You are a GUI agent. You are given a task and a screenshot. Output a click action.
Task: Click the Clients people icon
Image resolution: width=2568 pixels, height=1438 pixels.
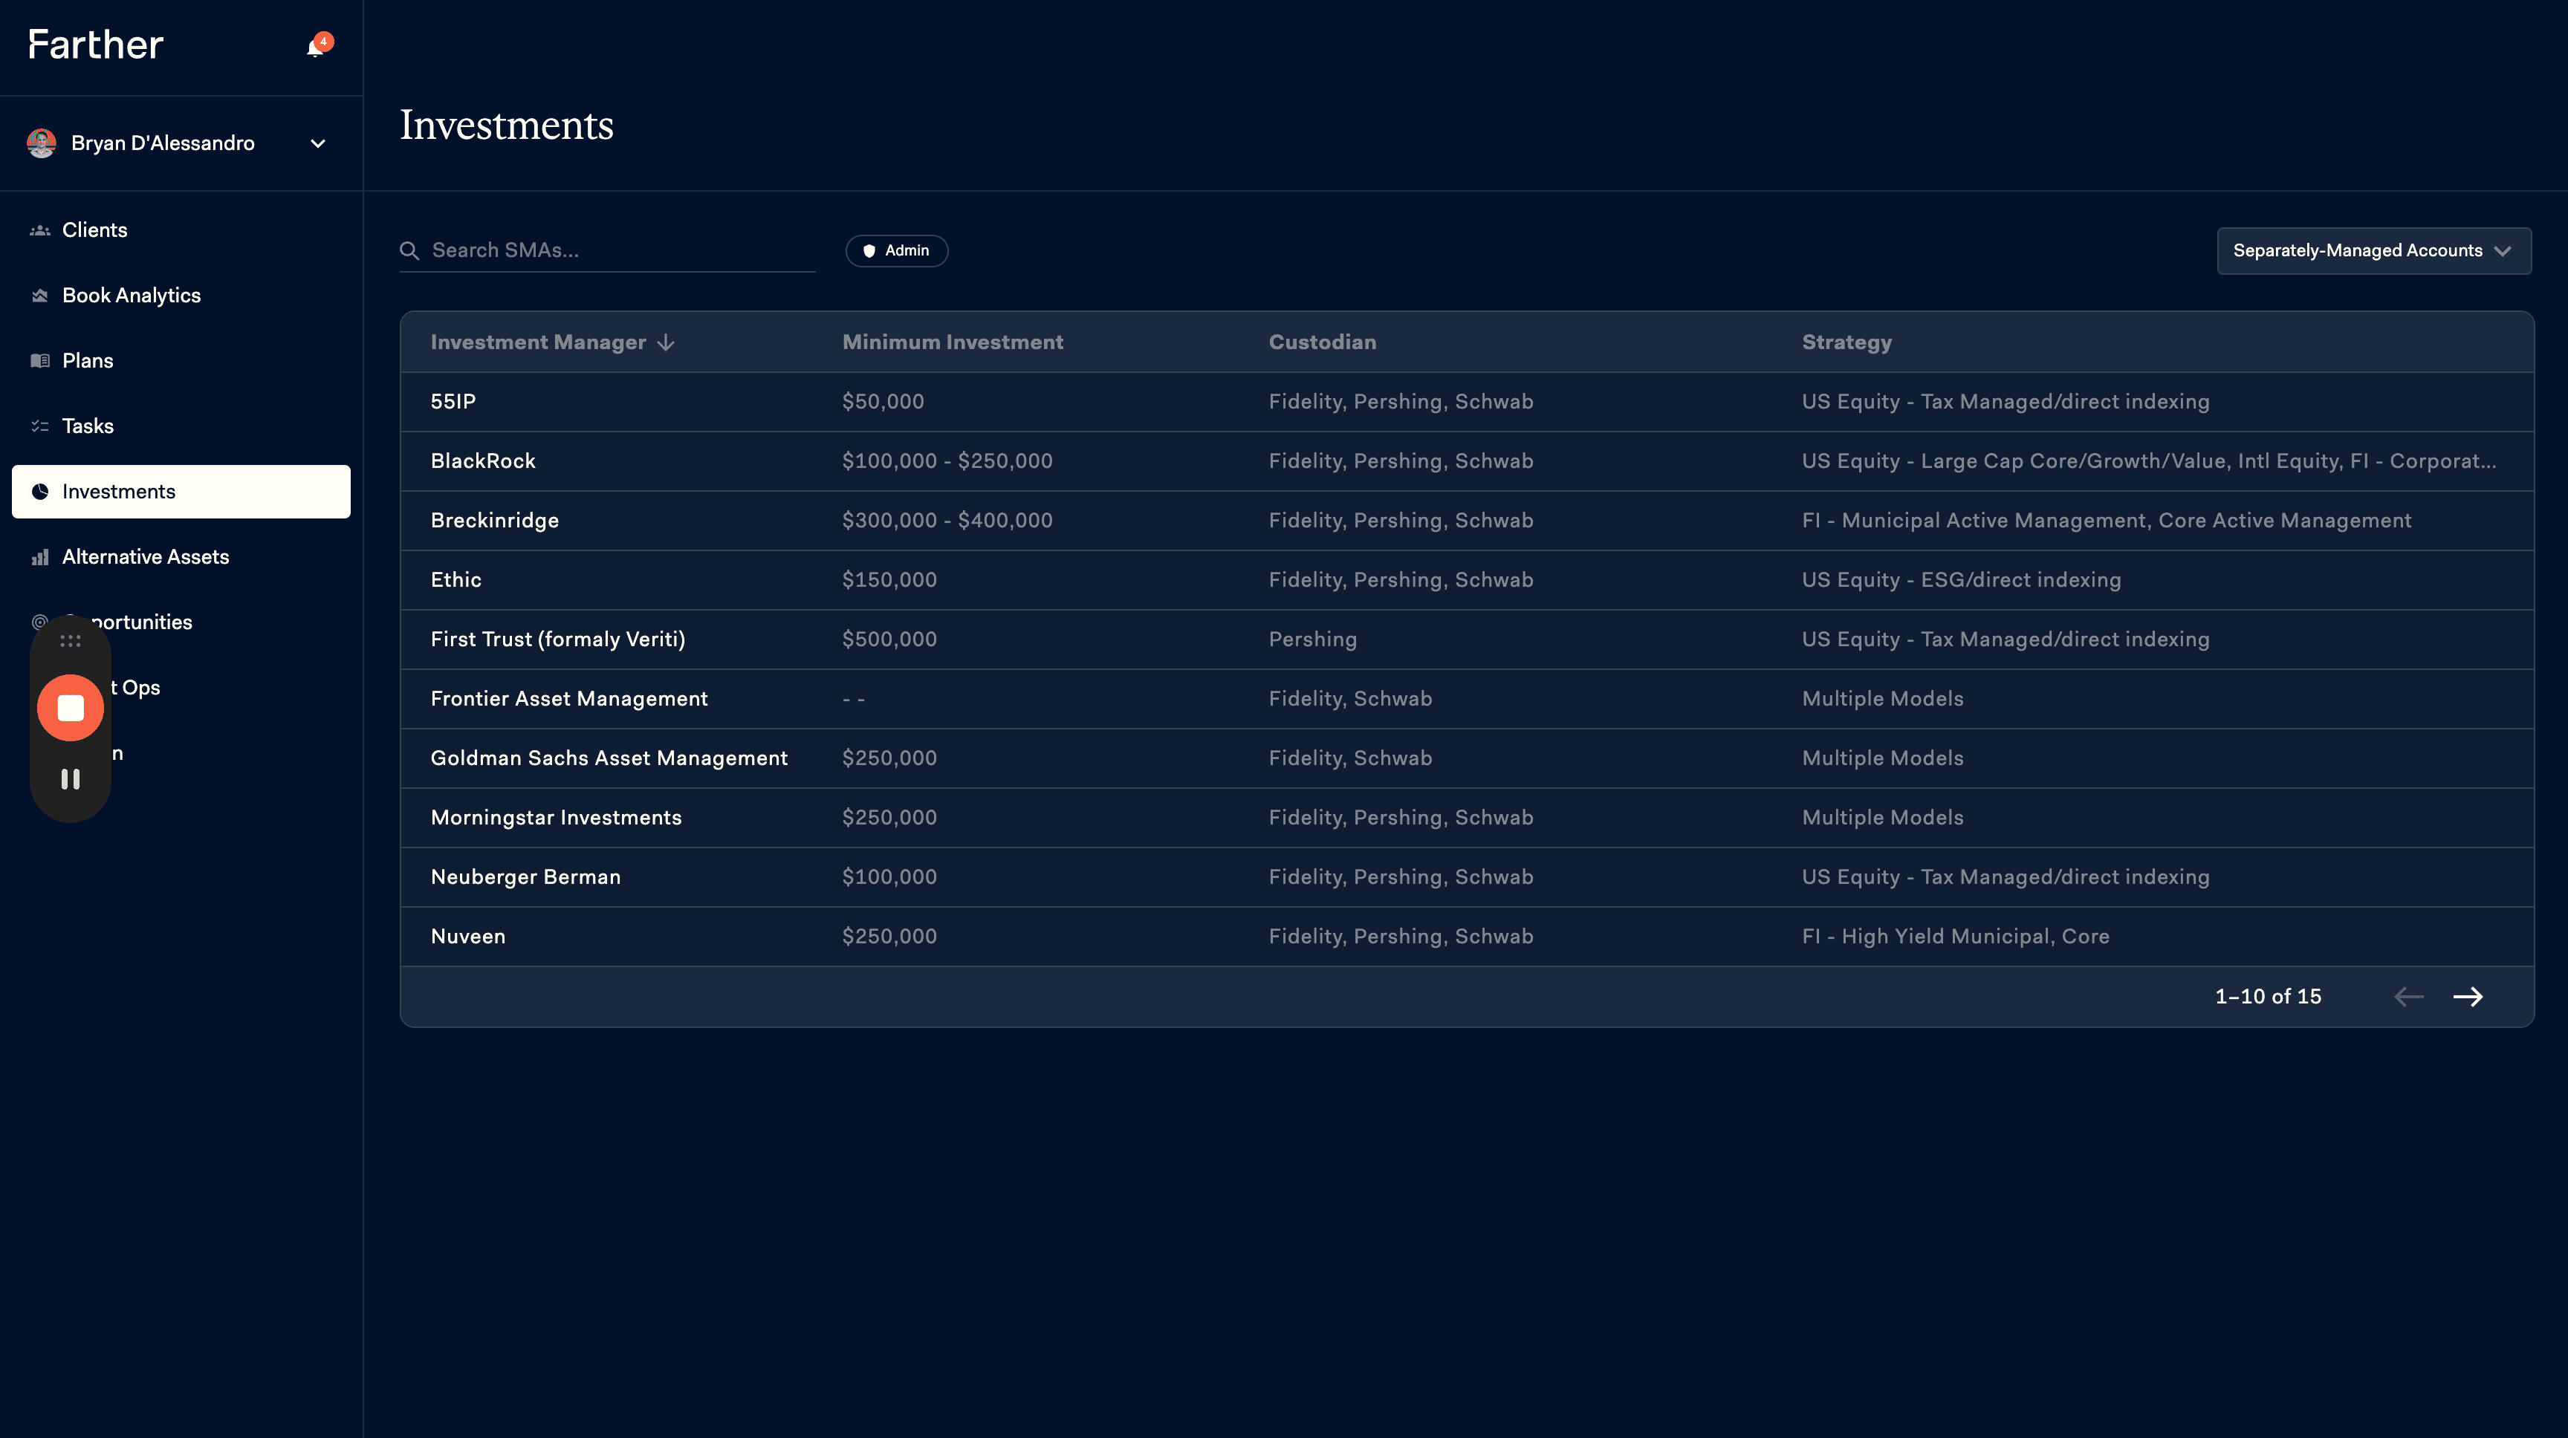click(40, 230)
